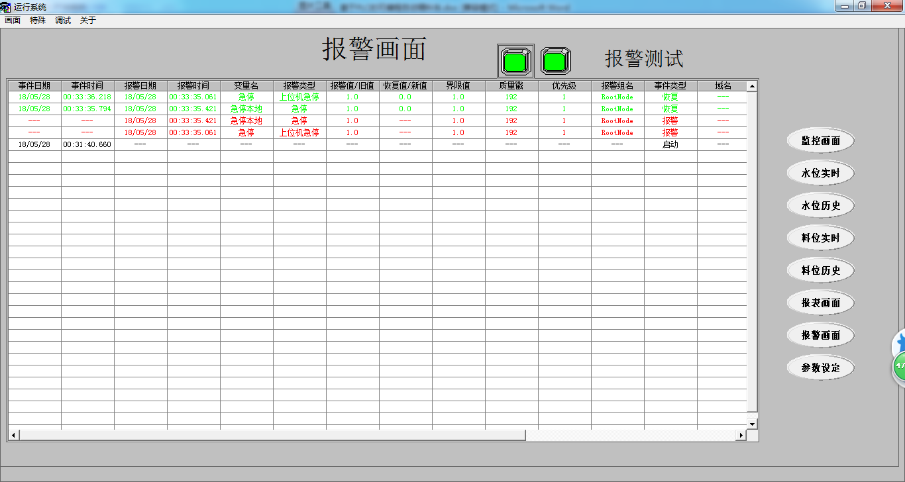Click the 报警日期 column header
905x482 pixels.
click(x=140, y=86)
